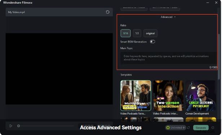This screenshot has width=222, height=135.
Task: Play the video preview
Action: pos(11,126)
